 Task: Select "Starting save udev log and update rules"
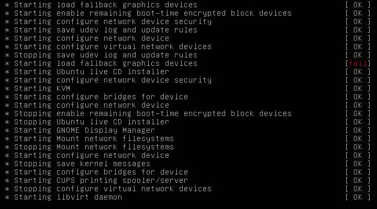(x=105, y=30)
